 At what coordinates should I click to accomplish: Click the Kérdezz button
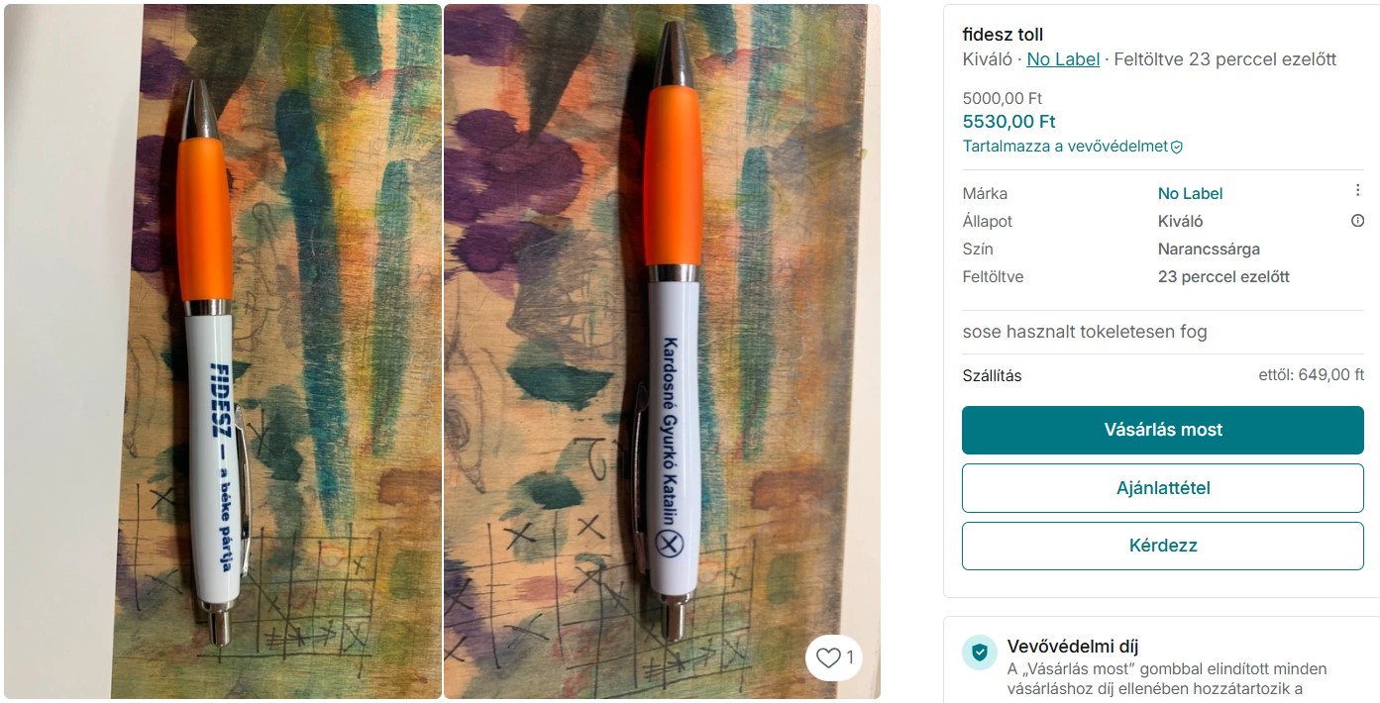[x=1162, y=546]
